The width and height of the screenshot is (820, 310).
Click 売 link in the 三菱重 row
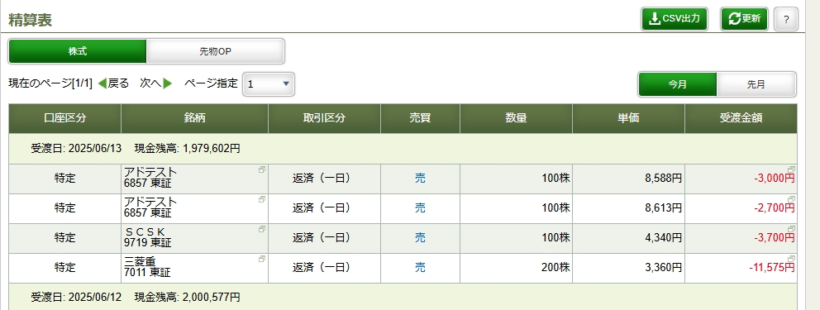420,268
